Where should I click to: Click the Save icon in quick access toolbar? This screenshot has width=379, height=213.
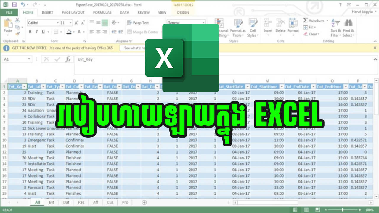click(14, 5)
